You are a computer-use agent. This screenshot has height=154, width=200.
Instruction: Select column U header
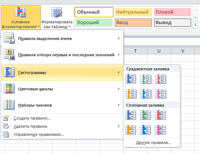(x=159, y=51)
